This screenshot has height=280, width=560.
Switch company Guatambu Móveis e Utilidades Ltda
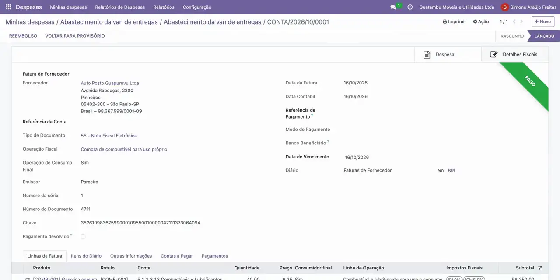pyautogui.click(x=457, y=7)
